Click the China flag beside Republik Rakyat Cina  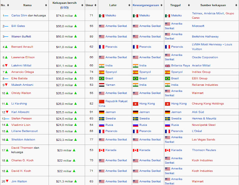[x=102, y=101]
